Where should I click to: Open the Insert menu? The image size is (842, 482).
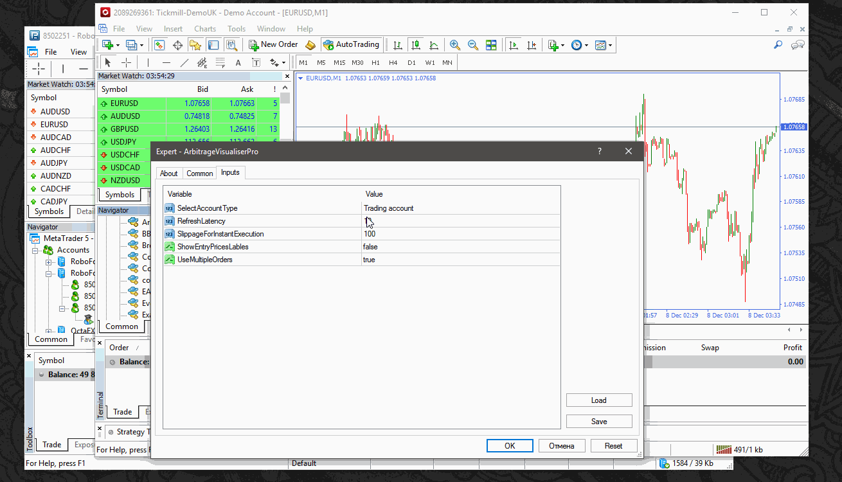[173, 29]
